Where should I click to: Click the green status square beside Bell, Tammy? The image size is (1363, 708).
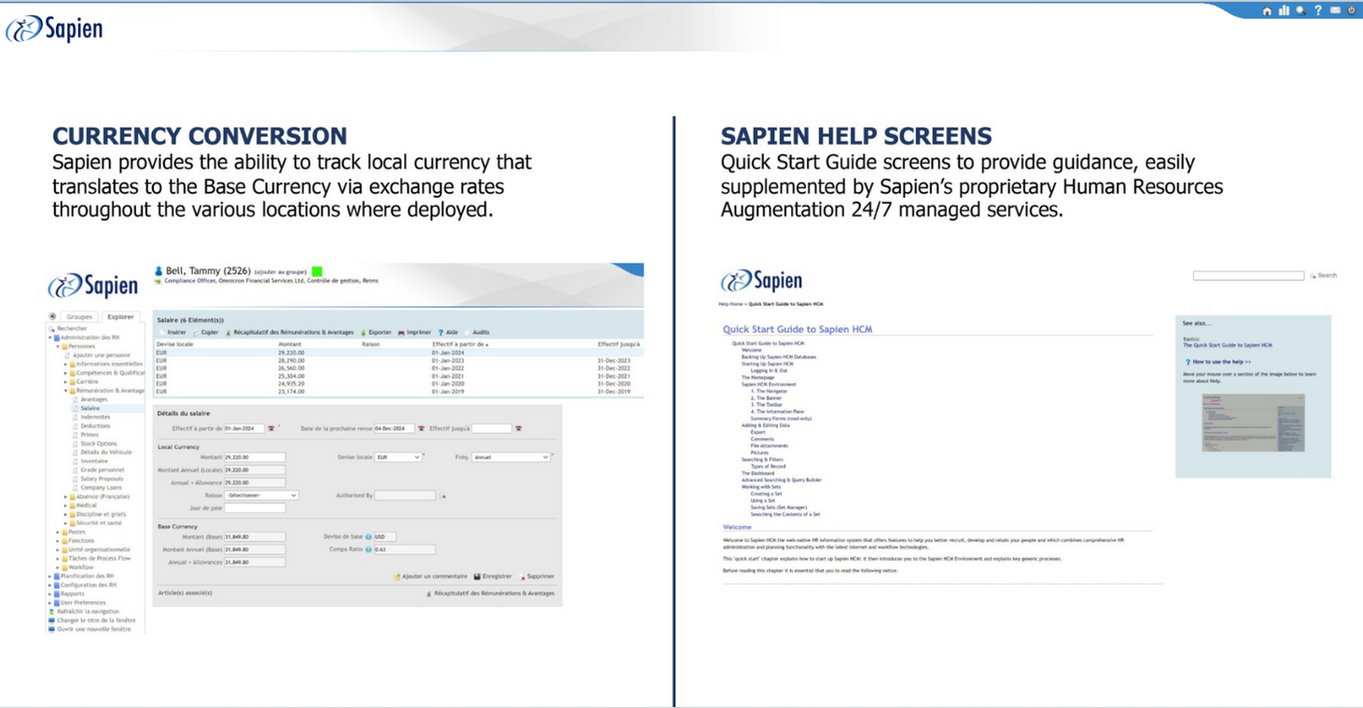click(x=317, y=271)
